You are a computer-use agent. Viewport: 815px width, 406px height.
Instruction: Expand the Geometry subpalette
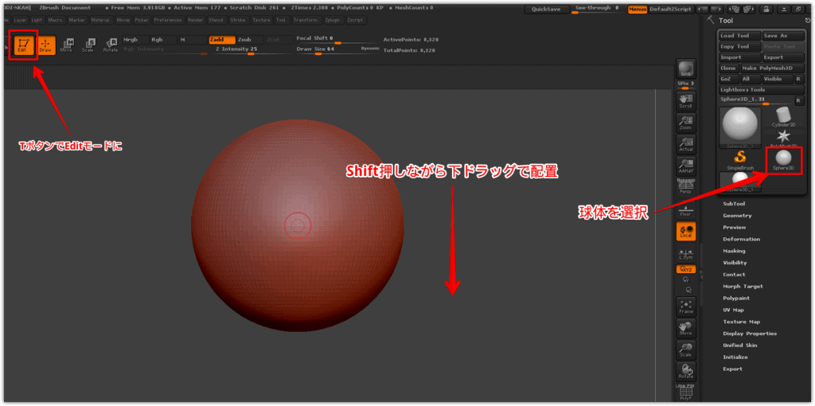click(737, 216)
